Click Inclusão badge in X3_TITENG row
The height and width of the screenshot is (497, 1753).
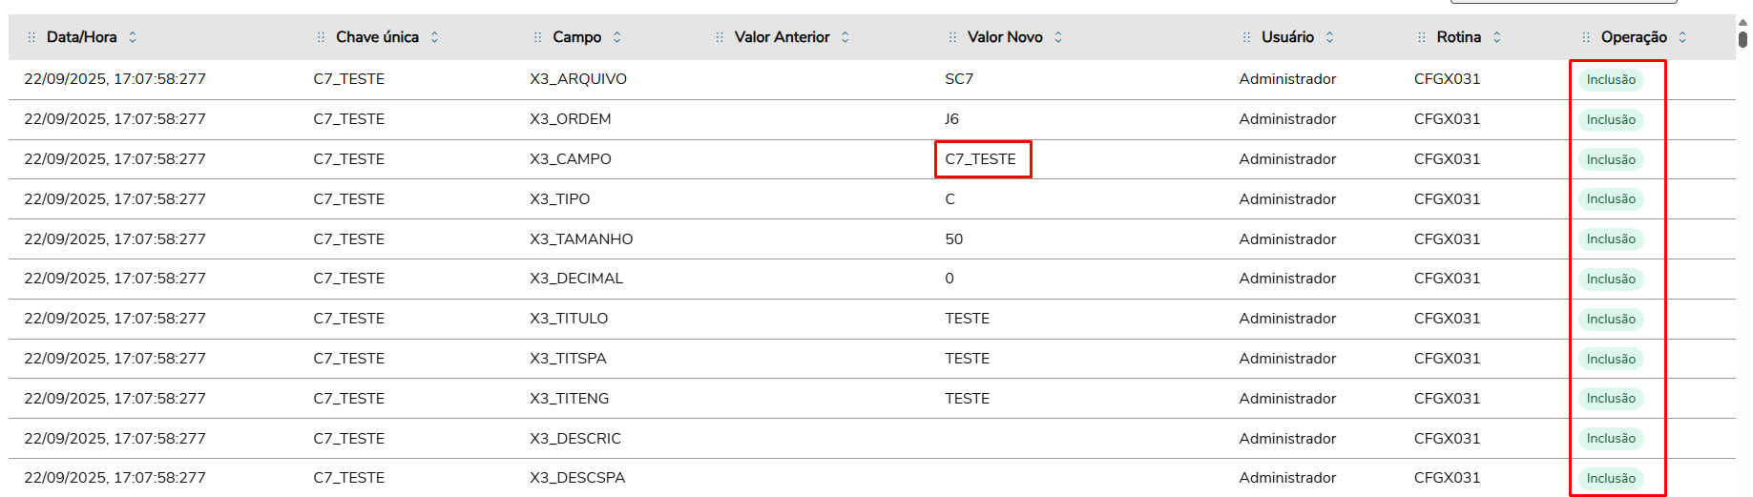(1611, 399)
